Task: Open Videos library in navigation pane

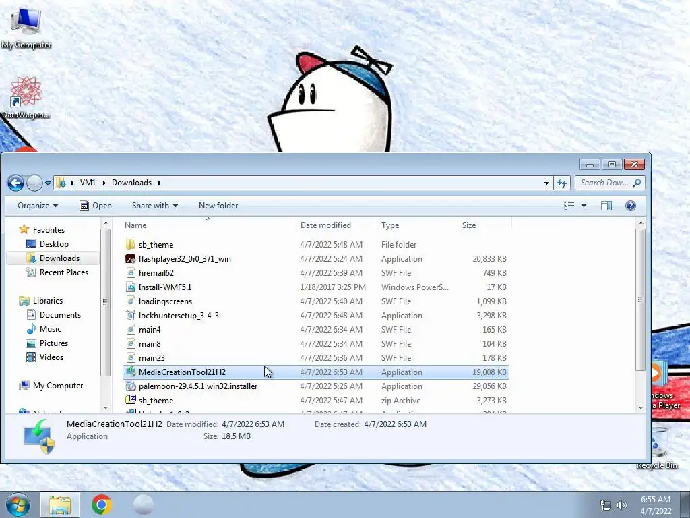Action: tap(51, 357)
